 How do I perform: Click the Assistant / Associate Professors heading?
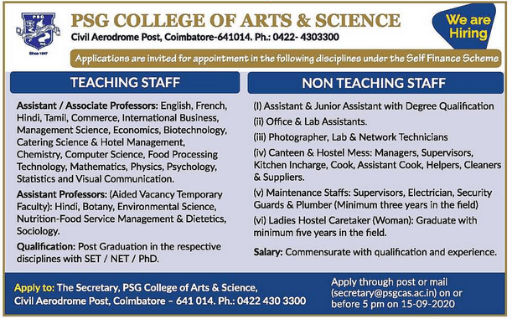(87, 105)
